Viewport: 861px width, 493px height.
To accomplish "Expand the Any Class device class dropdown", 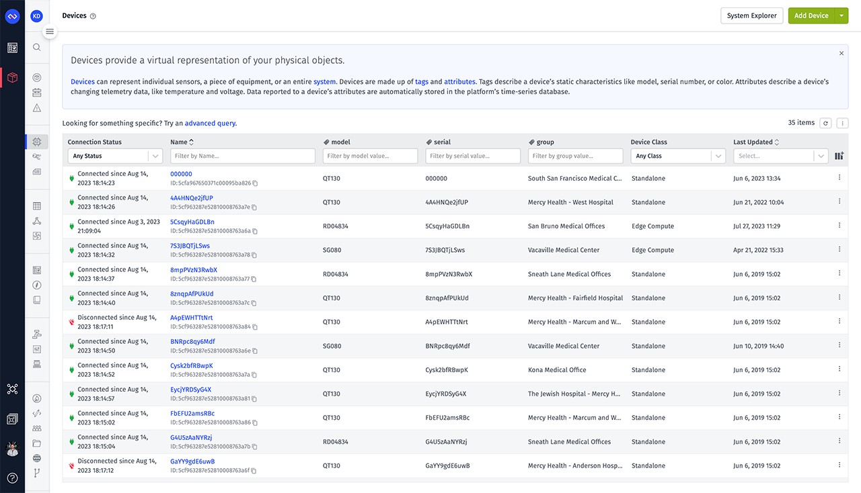I will [678, 156].
